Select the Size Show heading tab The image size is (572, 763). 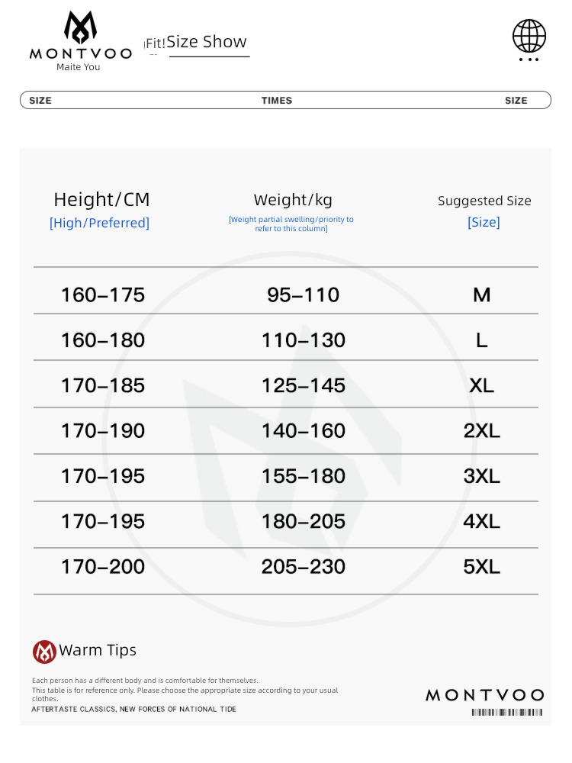point(207,42)
